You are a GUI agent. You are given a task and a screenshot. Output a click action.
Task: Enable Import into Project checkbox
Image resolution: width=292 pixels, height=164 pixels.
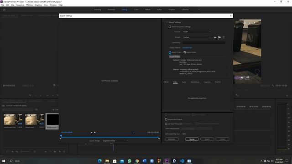click(x=166, y=119)
